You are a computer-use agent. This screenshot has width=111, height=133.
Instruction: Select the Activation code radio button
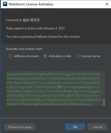click(x=45, y=56)
